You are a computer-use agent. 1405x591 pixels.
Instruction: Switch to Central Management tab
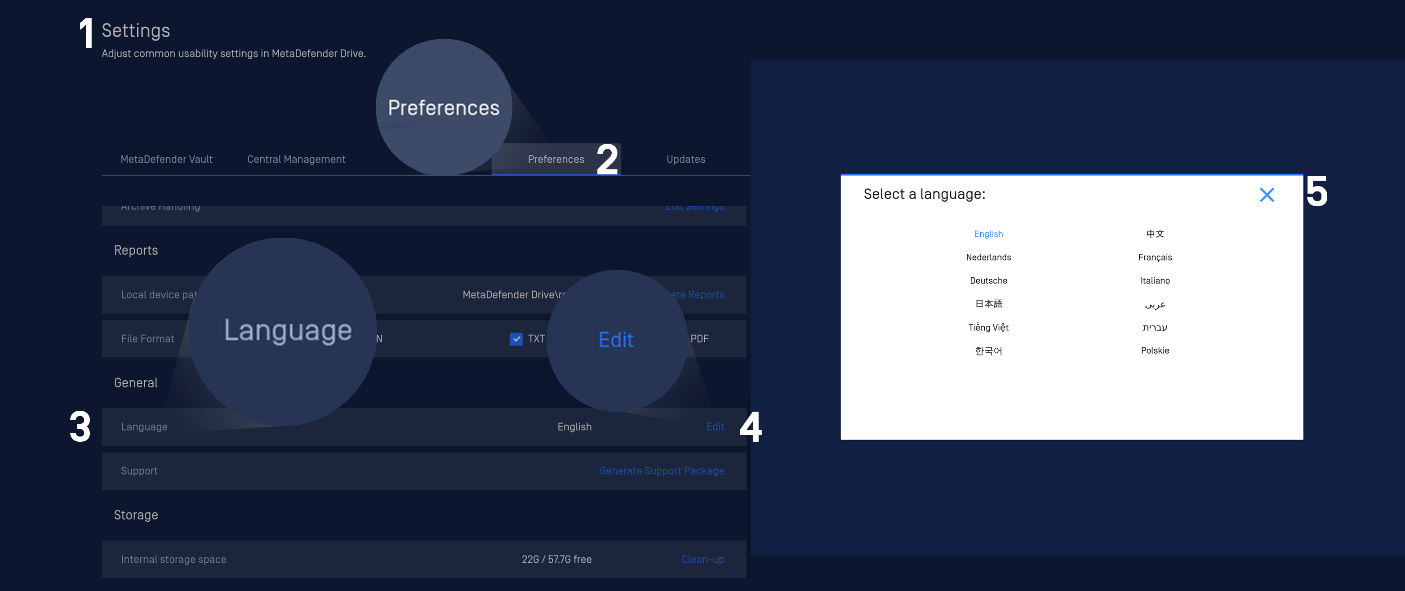pyautogui.click(x=296, y=159)
